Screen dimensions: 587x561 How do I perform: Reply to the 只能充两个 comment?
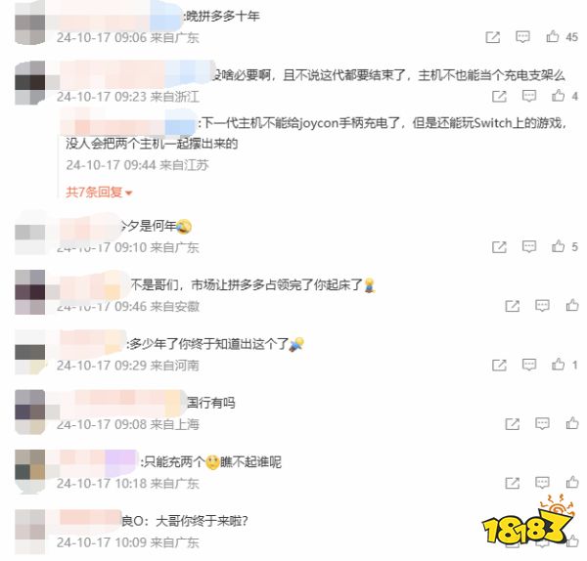[542, 483]
